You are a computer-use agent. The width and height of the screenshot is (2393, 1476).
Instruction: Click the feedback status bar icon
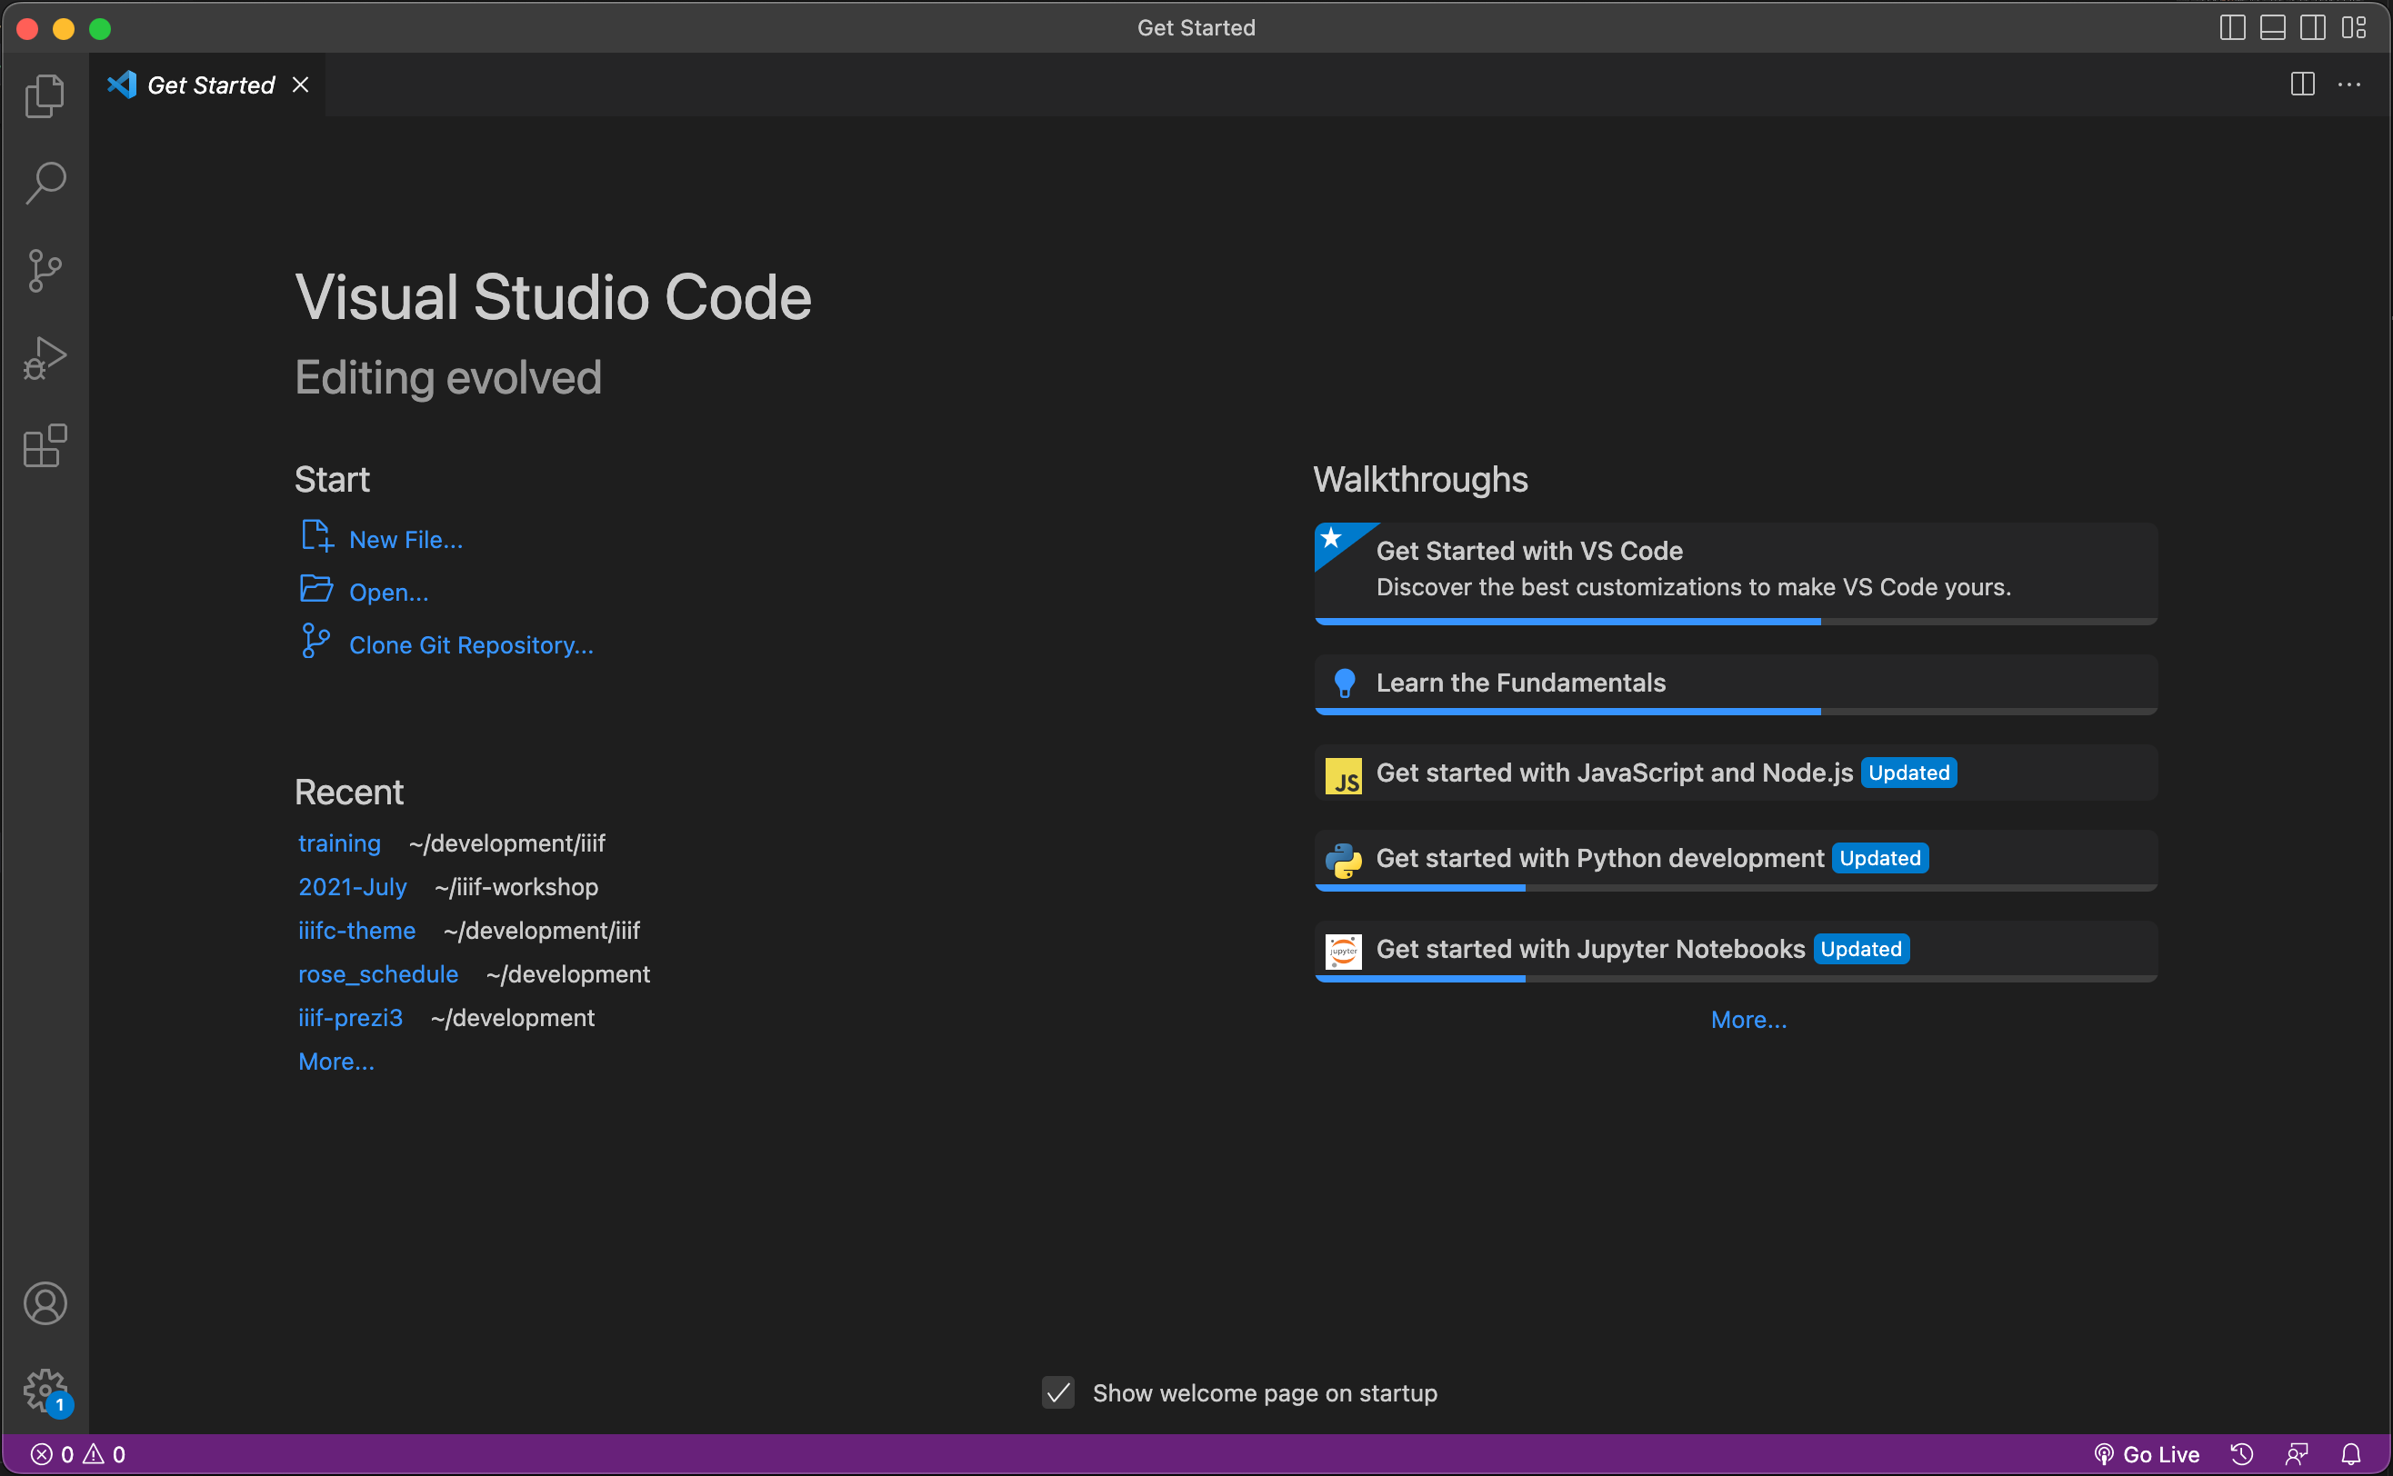click(2297, 1454)
